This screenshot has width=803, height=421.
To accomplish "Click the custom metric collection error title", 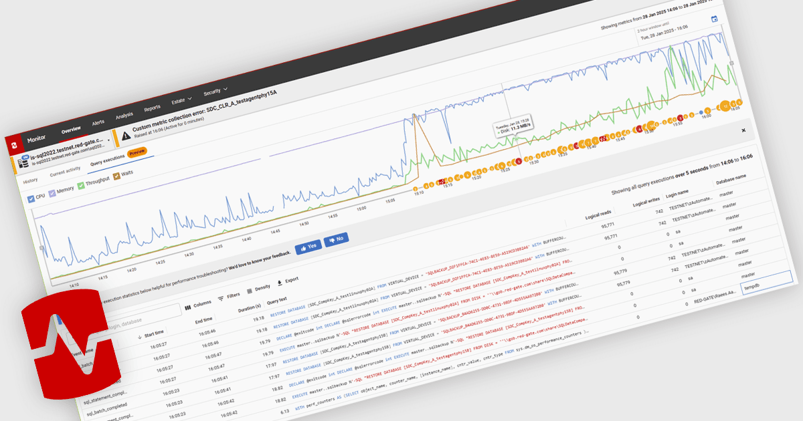I will pos(203,110).
